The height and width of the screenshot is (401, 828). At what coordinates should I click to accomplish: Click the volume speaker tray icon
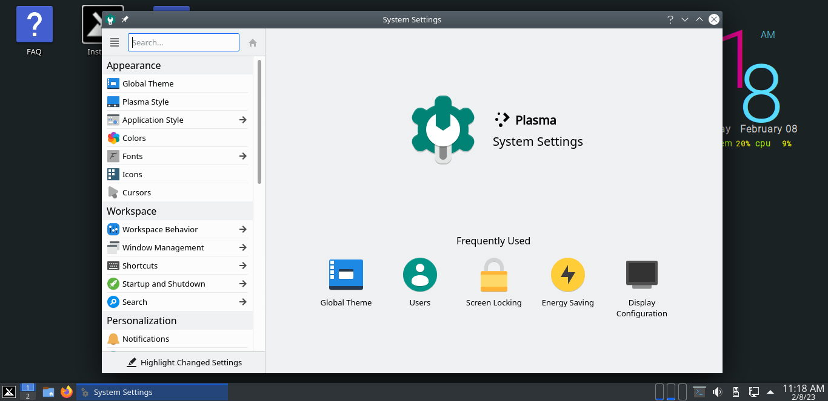pyautogui.click(x=717, y=392)
